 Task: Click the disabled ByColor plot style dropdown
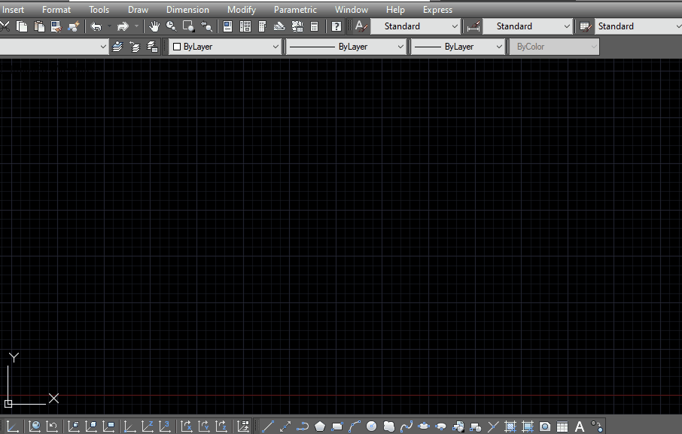pos(555,47)
